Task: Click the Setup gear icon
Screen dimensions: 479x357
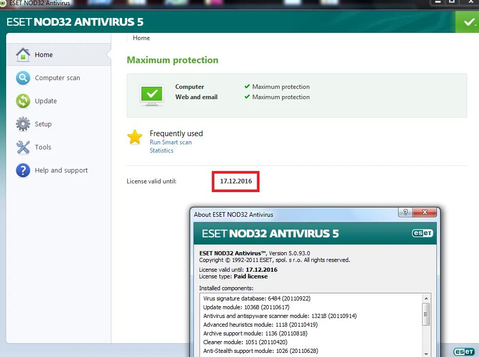Action: (23, 124)
